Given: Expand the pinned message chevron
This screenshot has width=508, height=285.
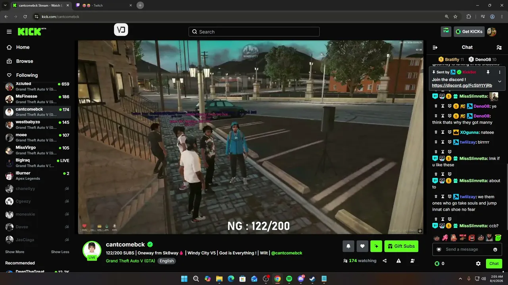Looking at the screenshot, I should point(500,82).
